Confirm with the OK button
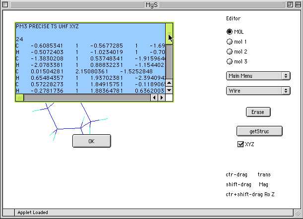 pyautogui.click(x=92, y=141)
